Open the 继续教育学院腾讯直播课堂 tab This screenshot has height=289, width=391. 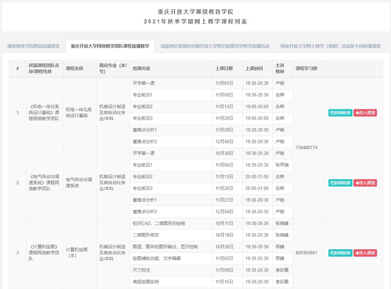[33, 46]
